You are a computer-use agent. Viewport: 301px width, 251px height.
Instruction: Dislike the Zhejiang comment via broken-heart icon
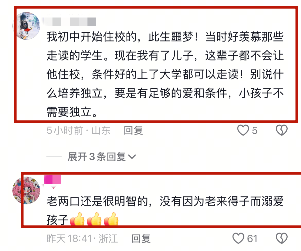point(282,238)
